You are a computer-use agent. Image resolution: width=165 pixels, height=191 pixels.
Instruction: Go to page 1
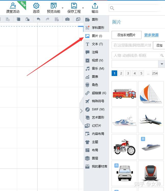click(x=114, y=73)
